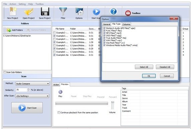The width and height of the screenshot is (191, 129).
Task: Click the Select All button
Action: (144, 67)
